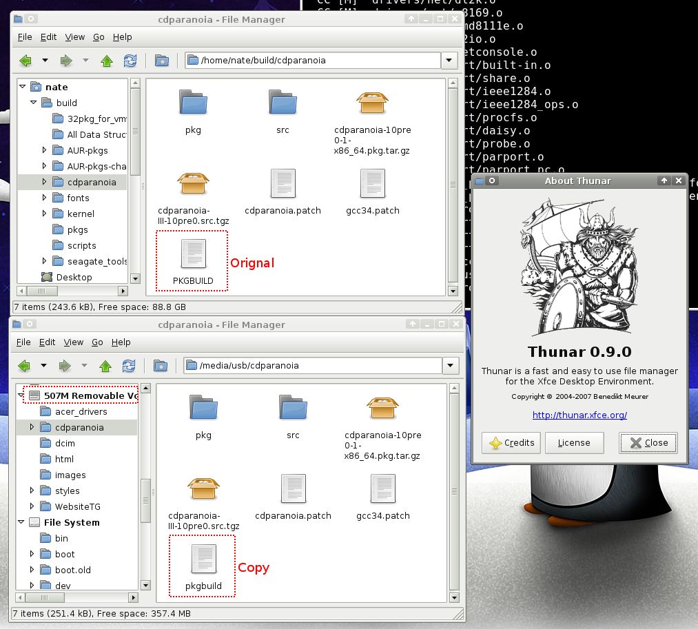Open location dropdown for /home/nate/build/cdparanoia

[x=449, y=61]
